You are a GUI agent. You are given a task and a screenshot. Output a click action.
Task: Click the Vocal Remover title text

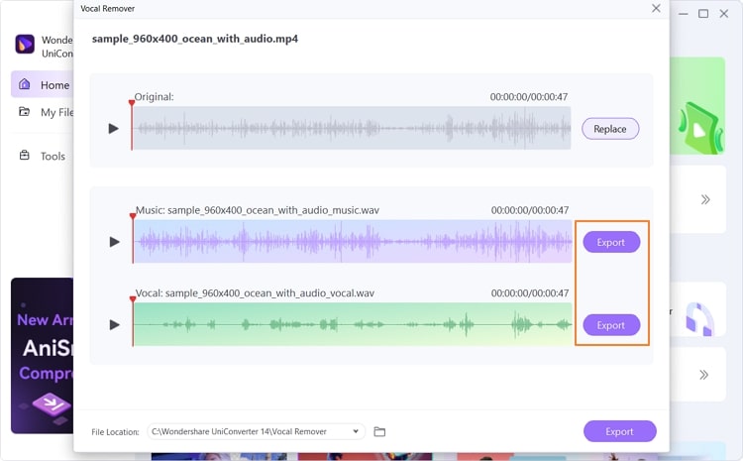(108, 9)
